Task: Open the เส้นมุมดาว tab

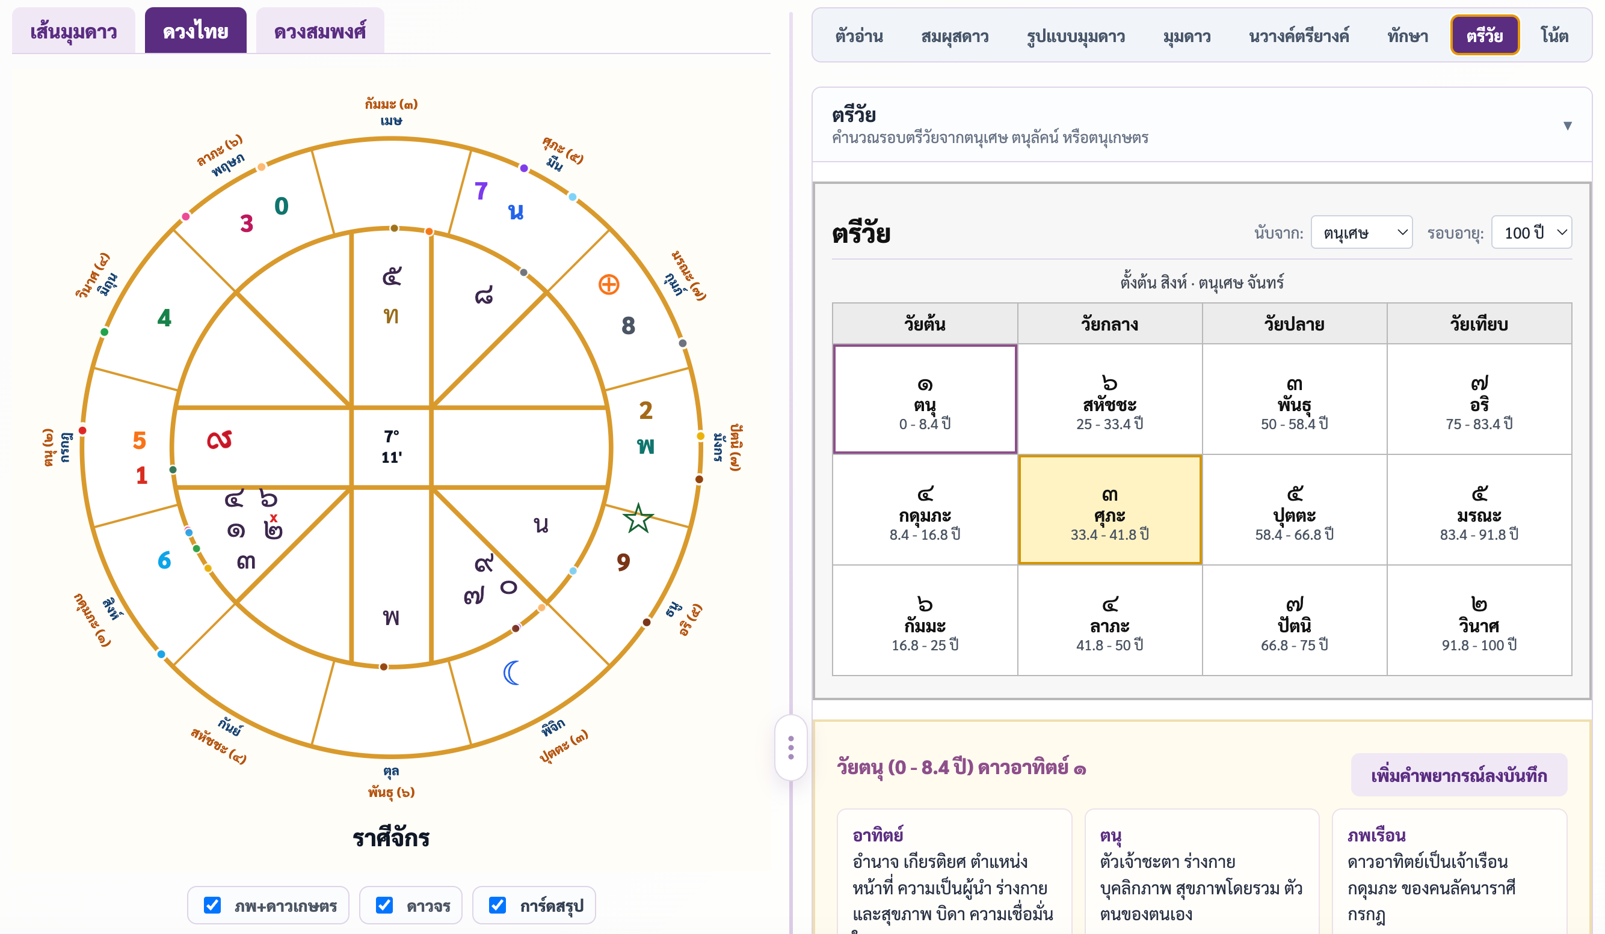Action: [x=74, y=31]
